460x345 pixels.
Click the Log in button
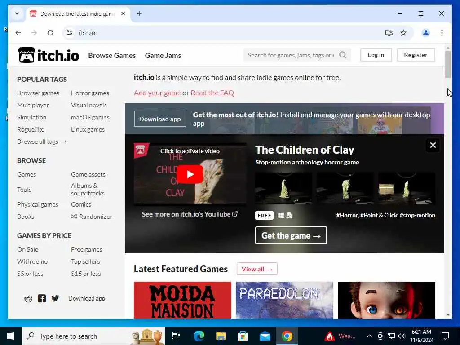376,55
